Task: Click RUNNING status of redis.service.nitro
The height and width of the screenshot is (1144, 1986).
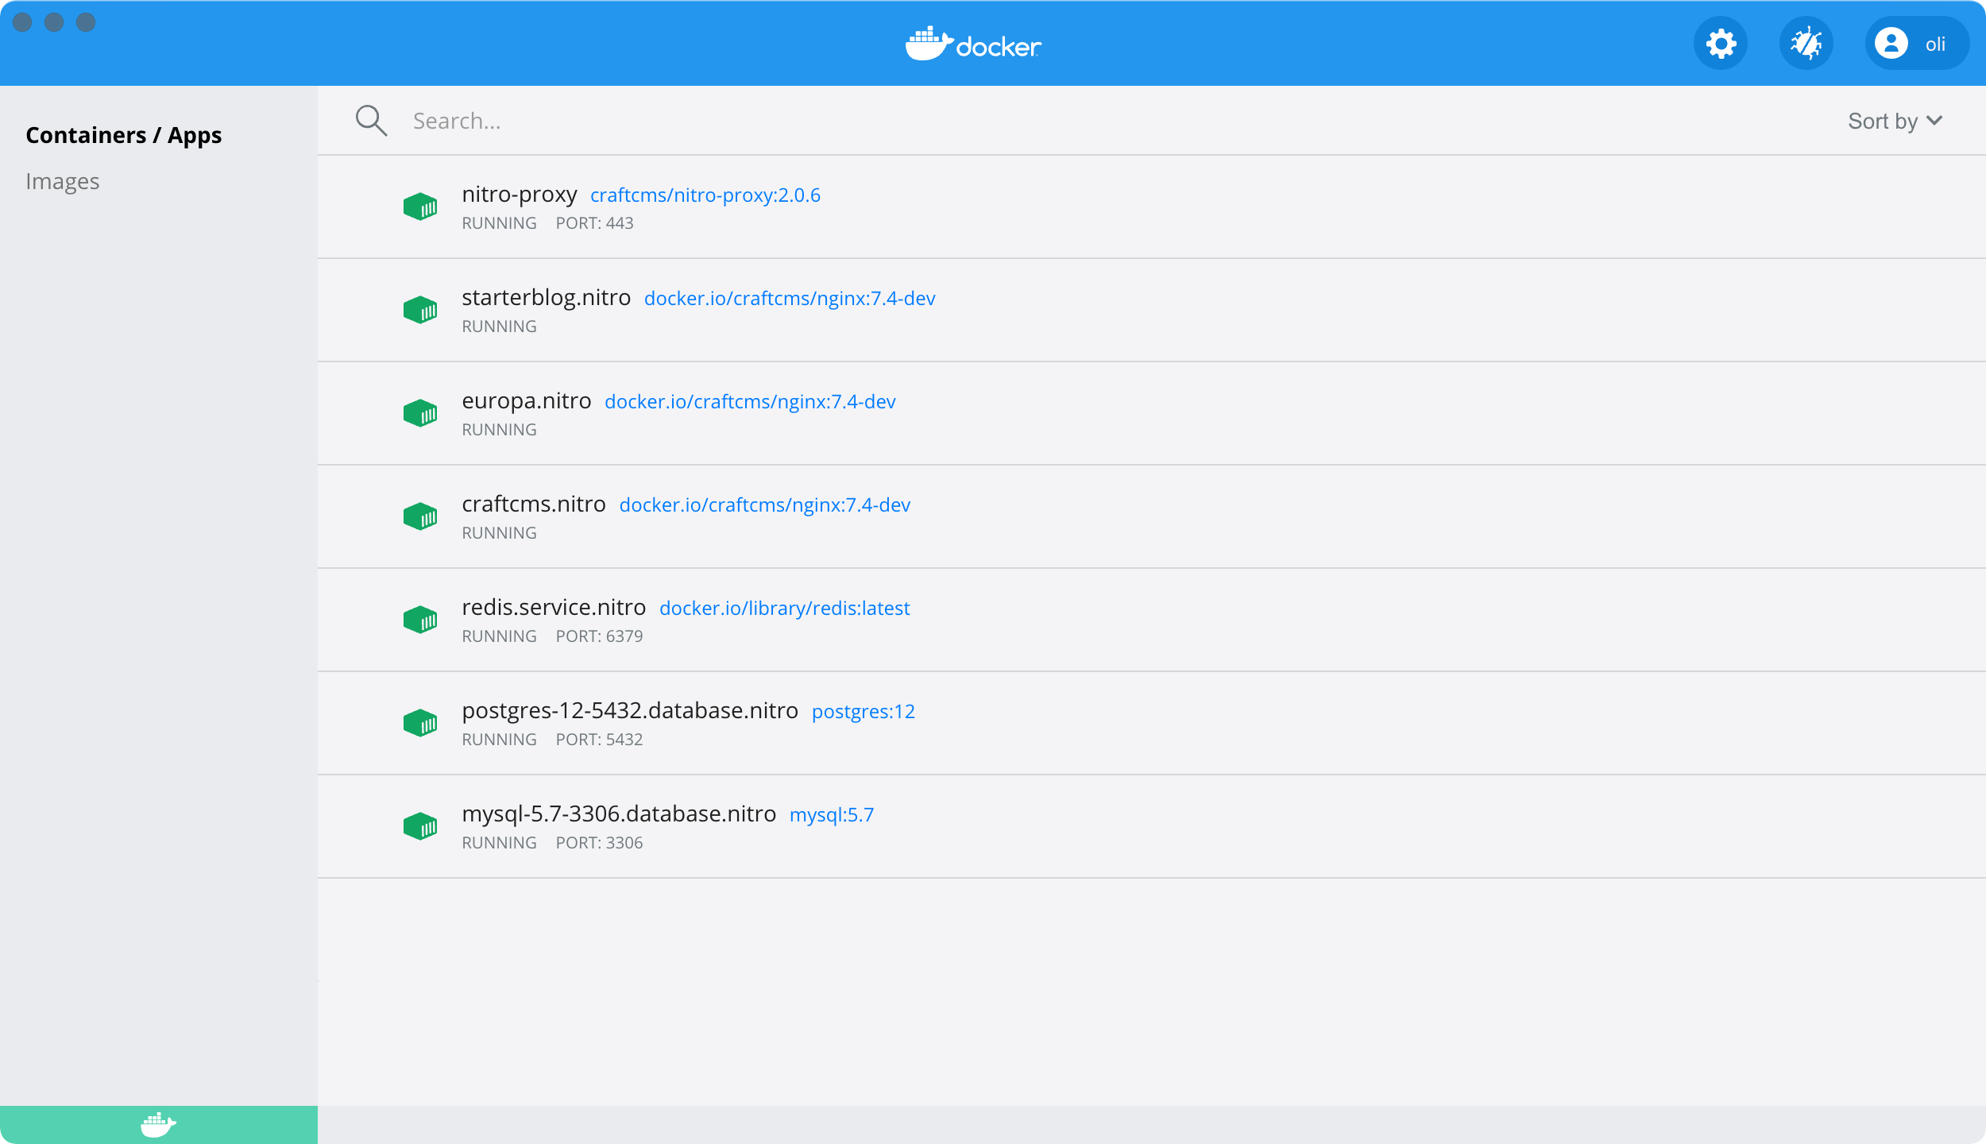Action: click(x=500, y=636)
